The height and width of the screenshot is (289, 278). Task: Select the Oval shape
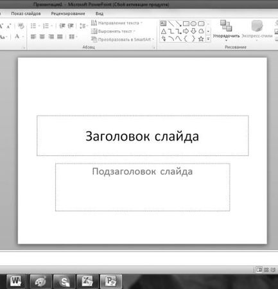coord(193,24)
